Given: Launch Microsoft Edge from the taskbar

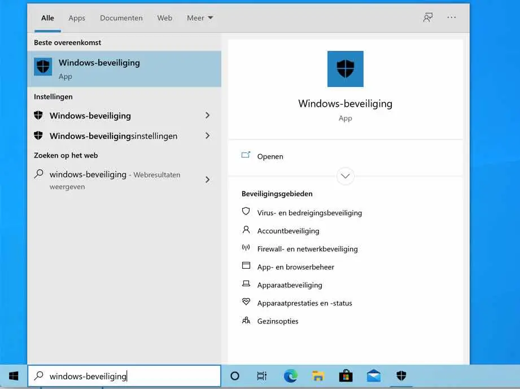Looking at the screenshot, I should 290,376.
